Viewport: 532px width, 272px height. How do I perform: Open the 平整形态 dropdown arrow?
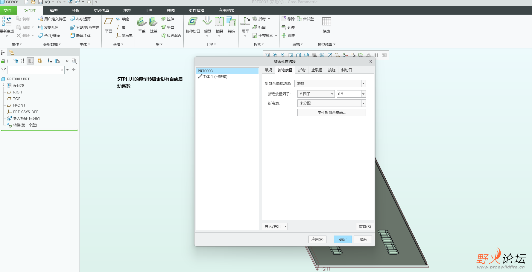[276, 36]
